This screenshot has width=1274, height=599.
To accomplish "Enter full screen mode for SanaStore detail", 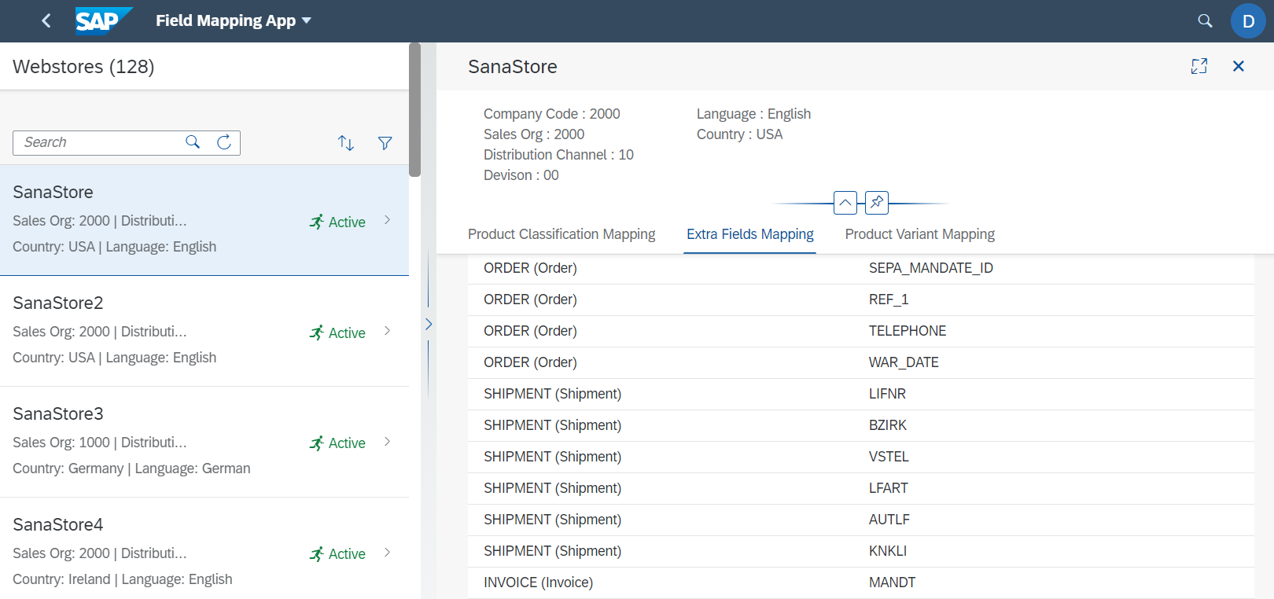I will pyautogui.click(x=1199, y=67).
